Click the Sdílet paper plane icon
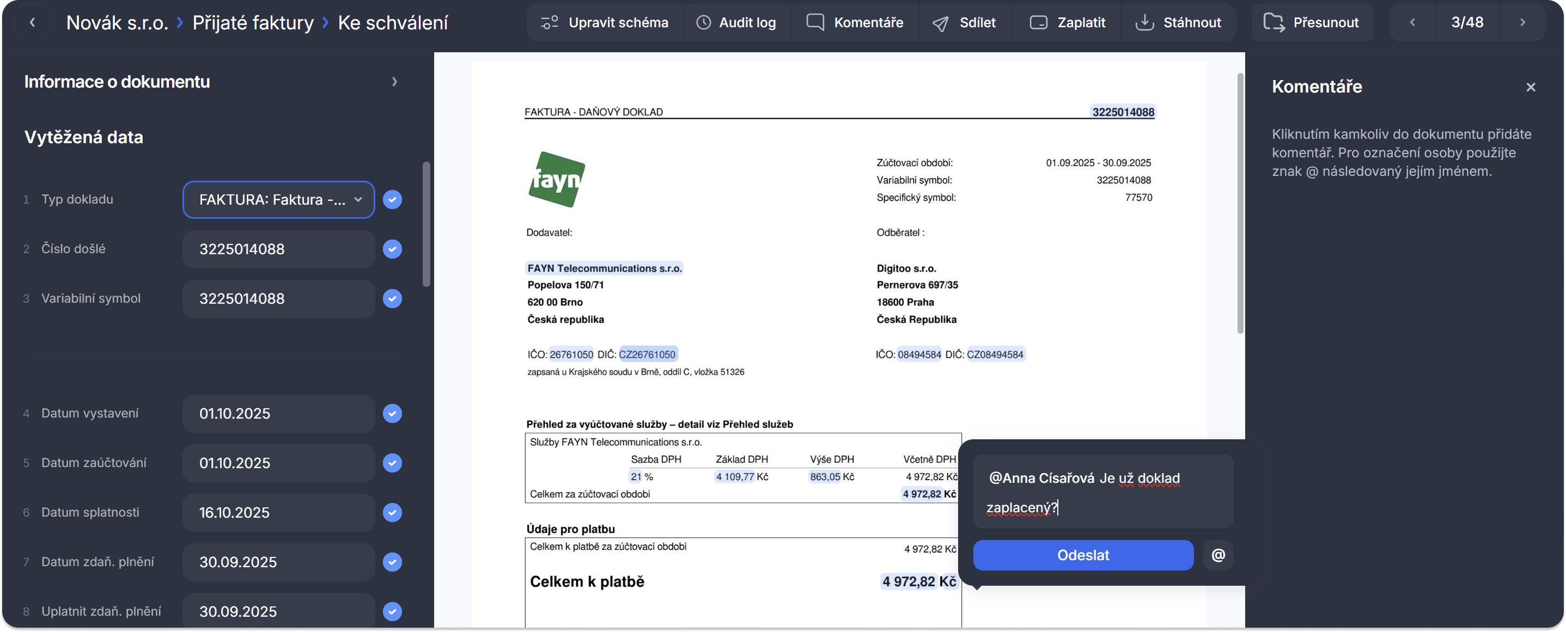1566x632 pixels. click(941, 23)
